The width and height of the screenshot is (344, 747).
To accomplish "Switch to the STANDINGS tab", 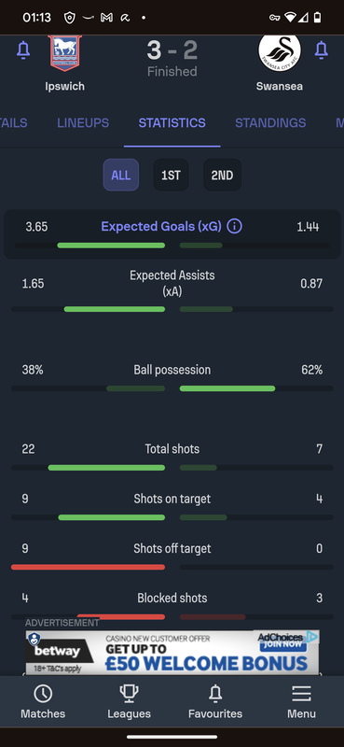I will [x=270, y=123].
